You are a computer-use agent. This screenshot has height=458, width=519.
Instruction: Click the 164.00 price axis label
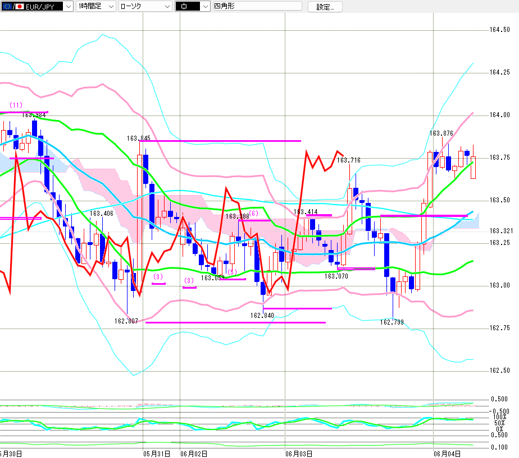coord(500,115)
